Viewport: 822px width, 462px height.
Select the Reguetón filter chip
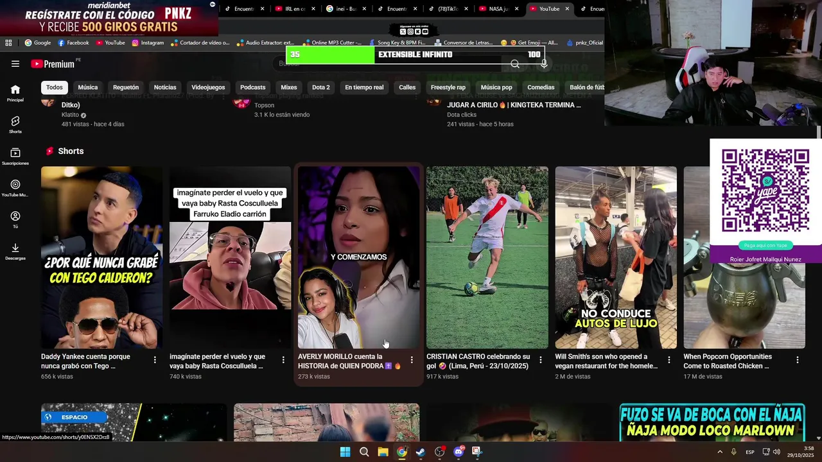pos(126,87)
